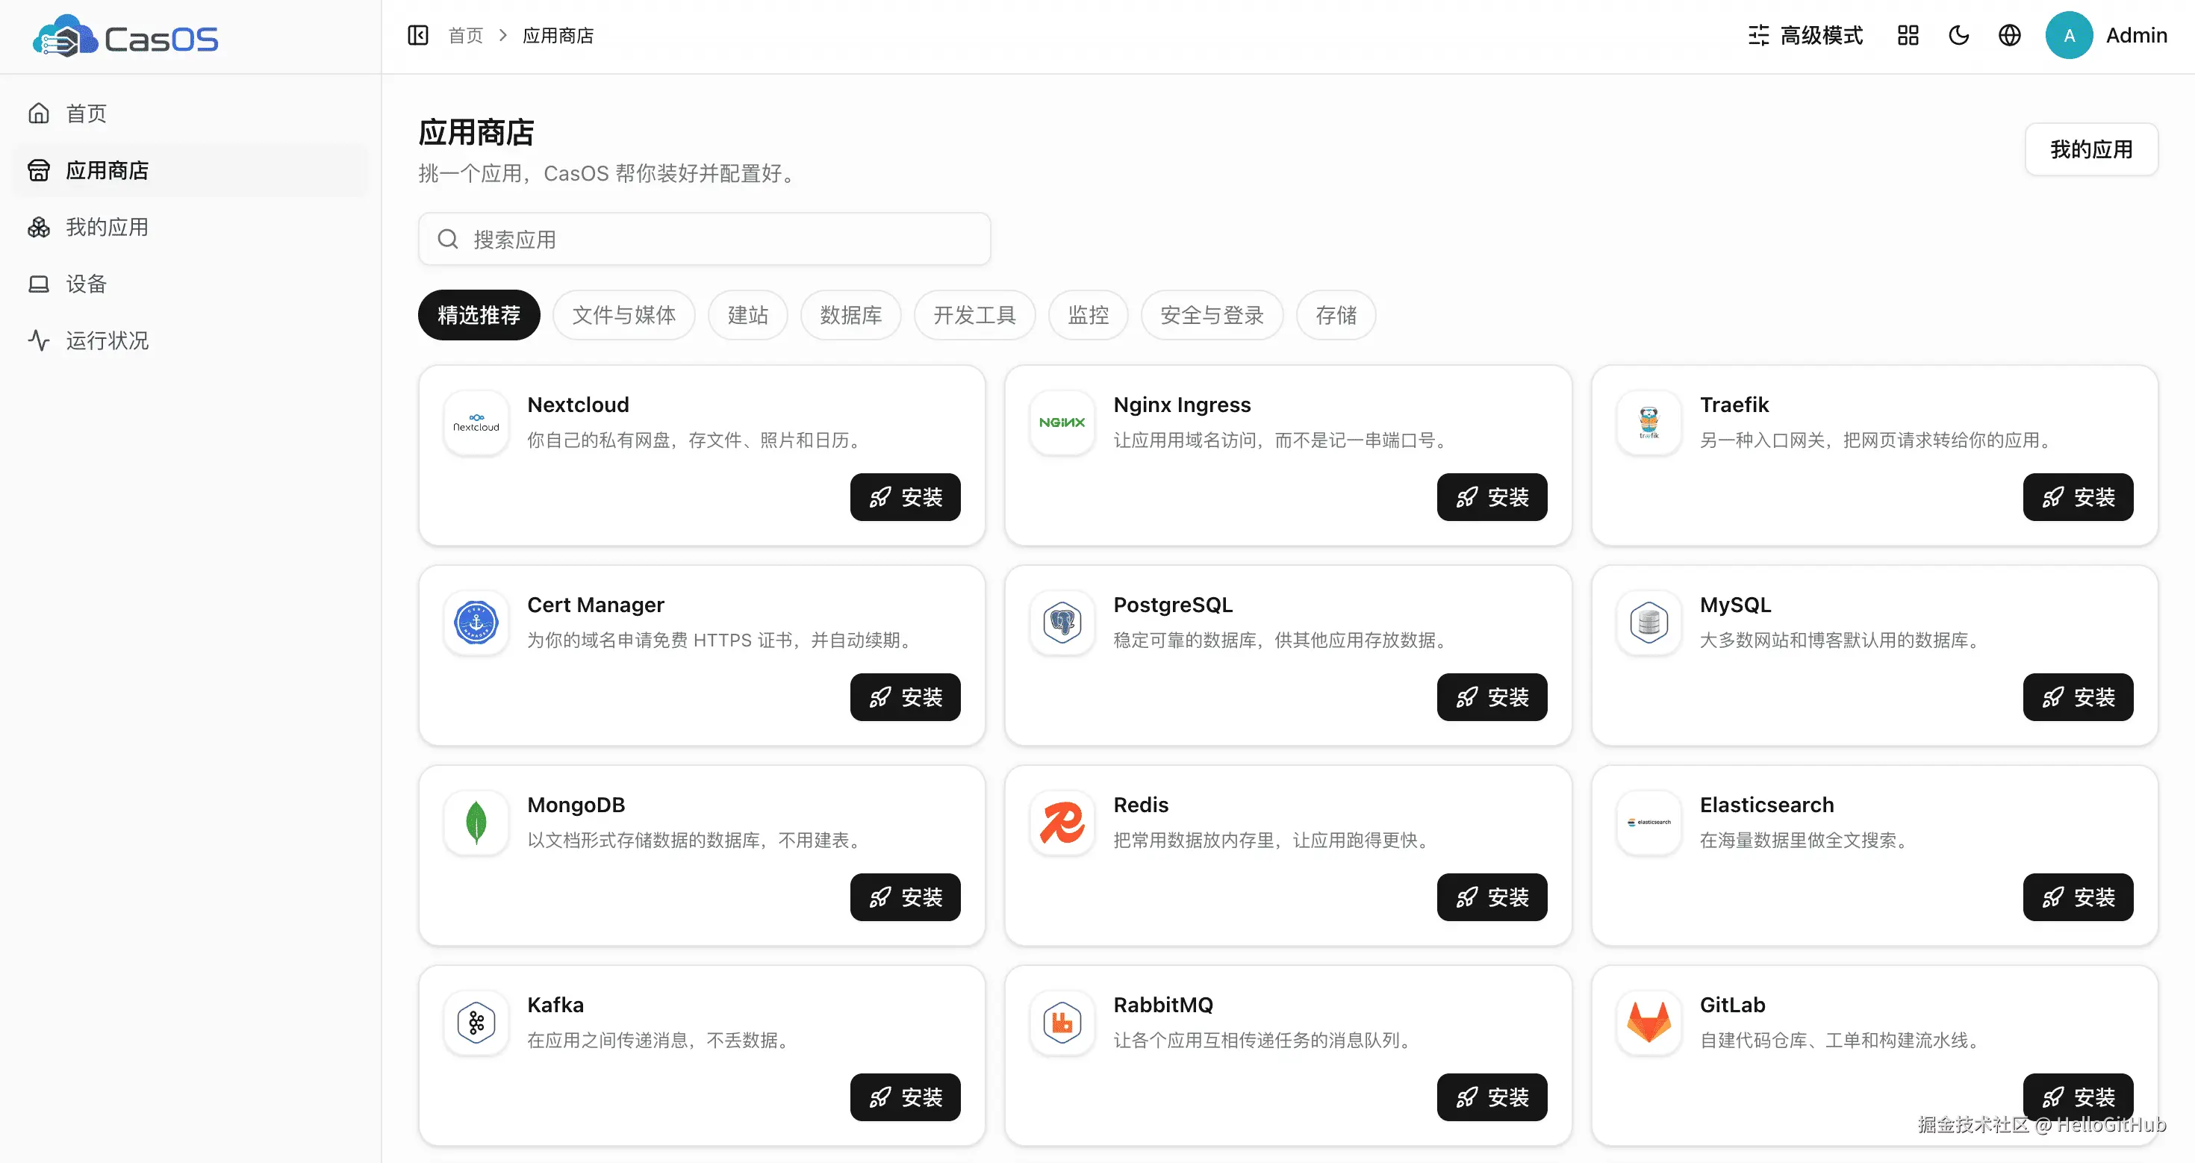This screenshot has width=2195, height=1163.
Task: Select the 精选推荐 category tab
Action: point(479,315)
